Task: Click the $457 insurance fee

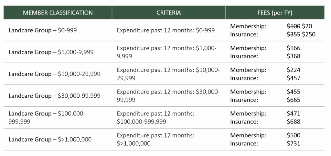Action: click(294, 78)
